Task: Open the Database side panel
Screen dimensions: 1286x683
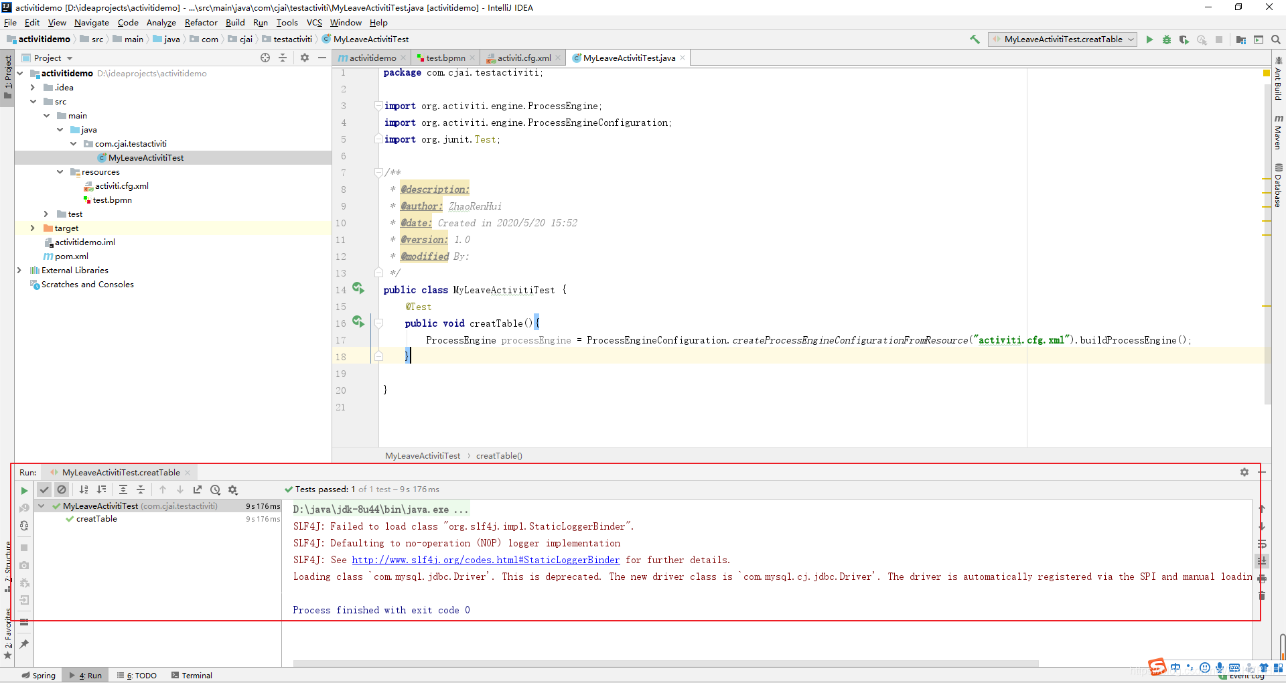Action: (x=1278, y=185)
